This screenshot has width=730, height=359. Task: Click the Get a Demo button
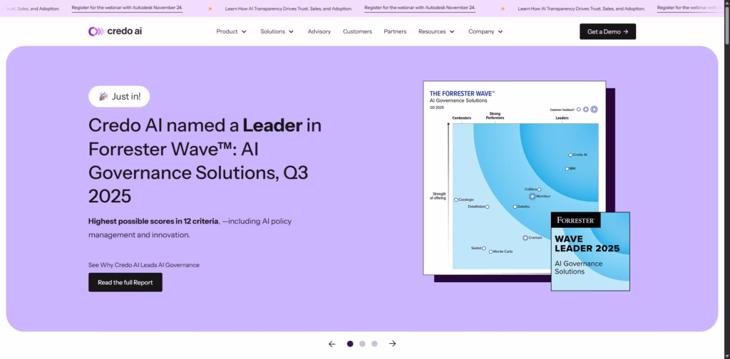point(607,31)
